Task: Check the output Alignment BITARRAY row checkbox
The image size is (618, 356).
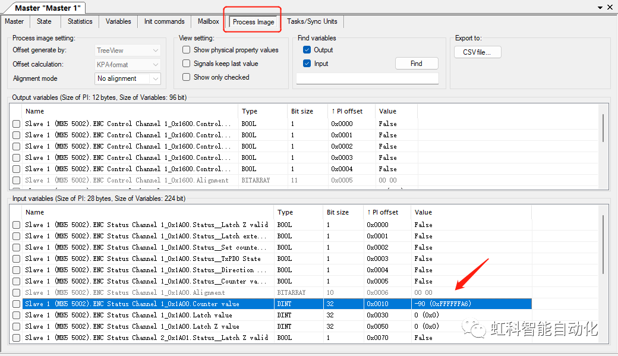Action: (16, 180)
